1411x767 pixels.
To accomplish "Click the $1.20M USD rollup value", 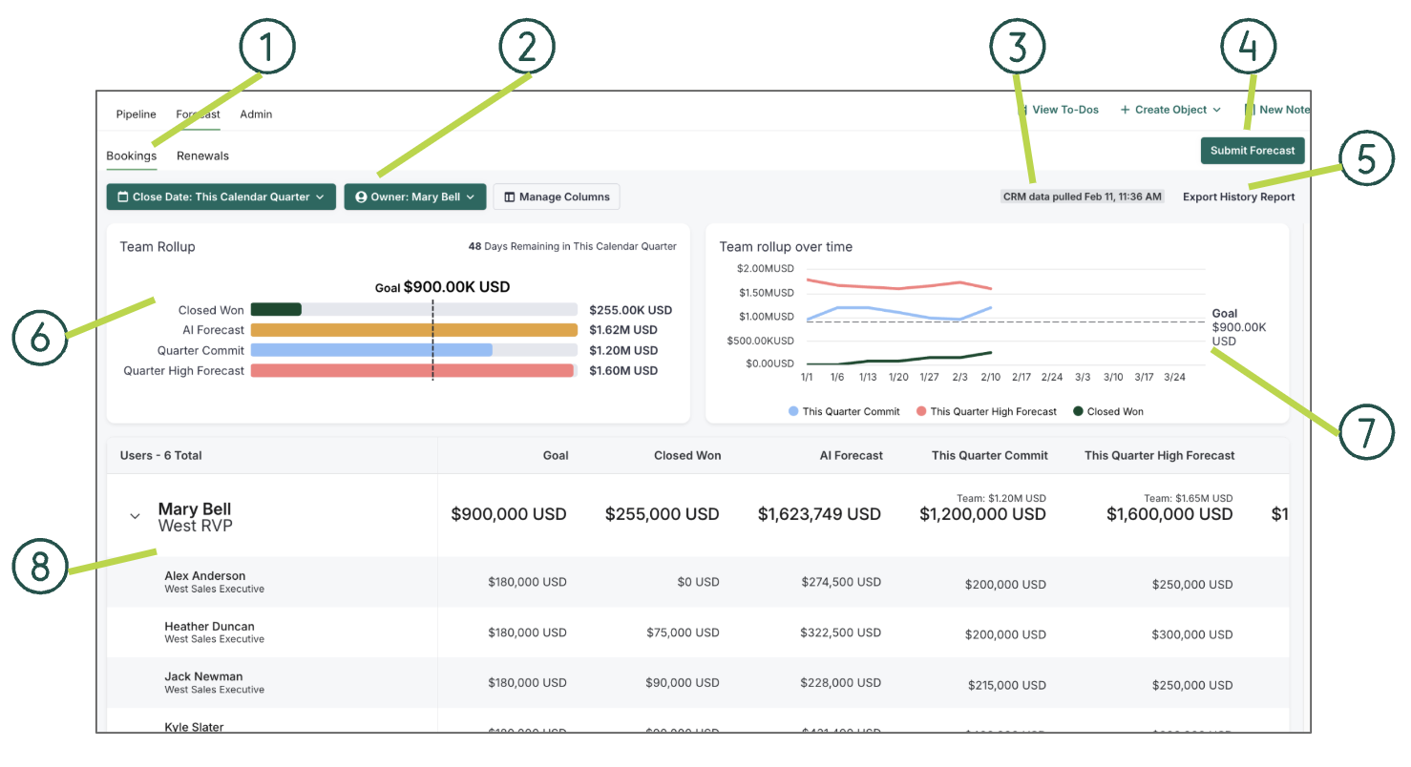I will point(623,350).
